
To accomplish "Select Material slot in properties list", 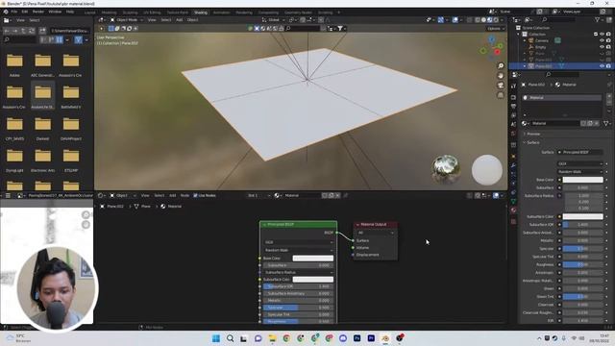I will click(561, 97).
